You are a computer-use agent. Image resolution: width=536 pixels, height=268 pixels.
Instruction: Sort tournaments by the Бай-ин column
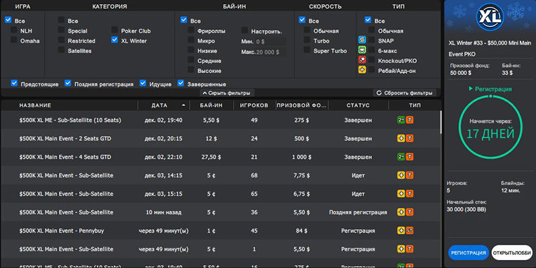pos(210,105)
